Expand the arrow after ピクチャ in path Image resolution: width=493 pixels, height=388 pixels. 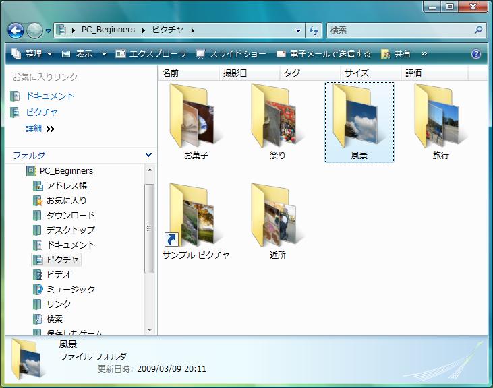tap(192, 30)
